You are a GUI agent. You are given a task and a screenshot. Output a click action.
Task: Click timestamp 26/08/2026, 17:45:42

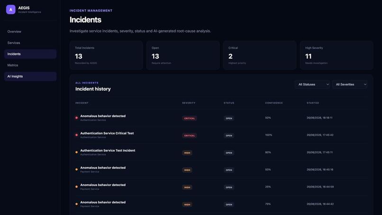pos(320,135)
